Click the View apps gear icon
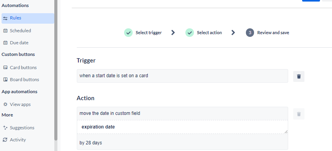This screenshot has height=151, width=332. 5,104
